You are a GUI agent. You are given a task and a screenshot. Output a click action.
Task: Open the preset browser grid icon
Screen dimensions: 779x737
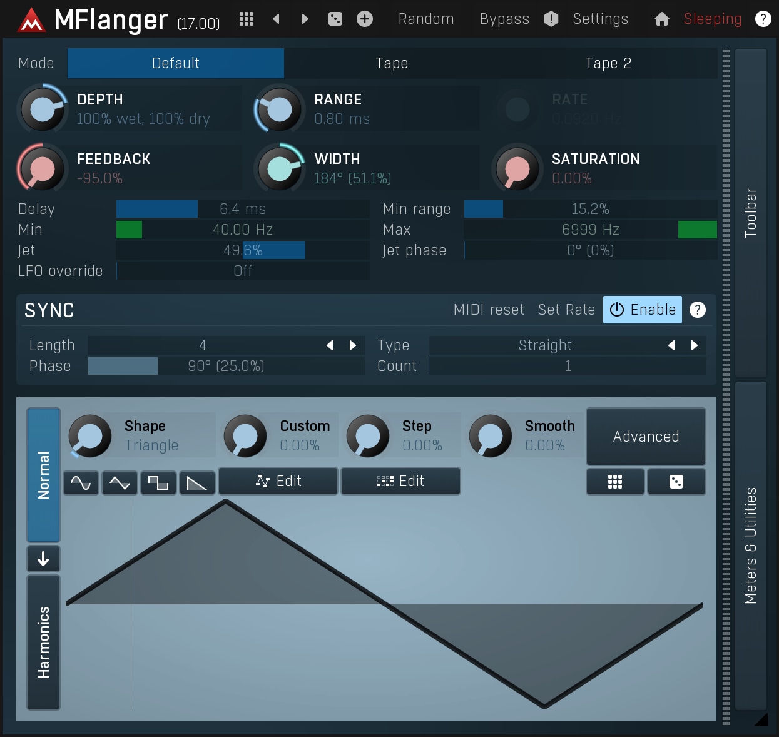(x=246, y=19)
